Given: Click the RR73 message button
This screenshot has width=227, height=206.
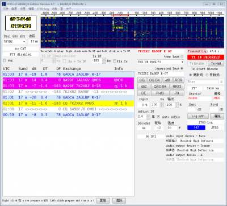Looking at the screenshot, I should coord(177,86).
